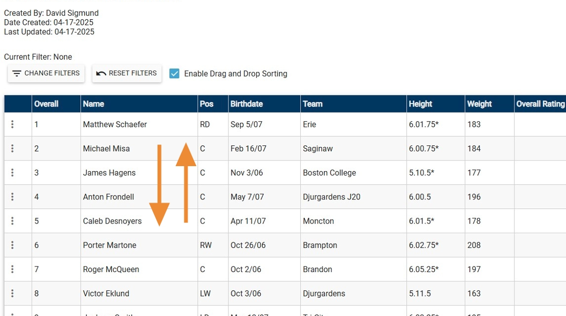Open row options for James Hagens
This screenshot has width=566, height=316.
(x=13, y=173)
